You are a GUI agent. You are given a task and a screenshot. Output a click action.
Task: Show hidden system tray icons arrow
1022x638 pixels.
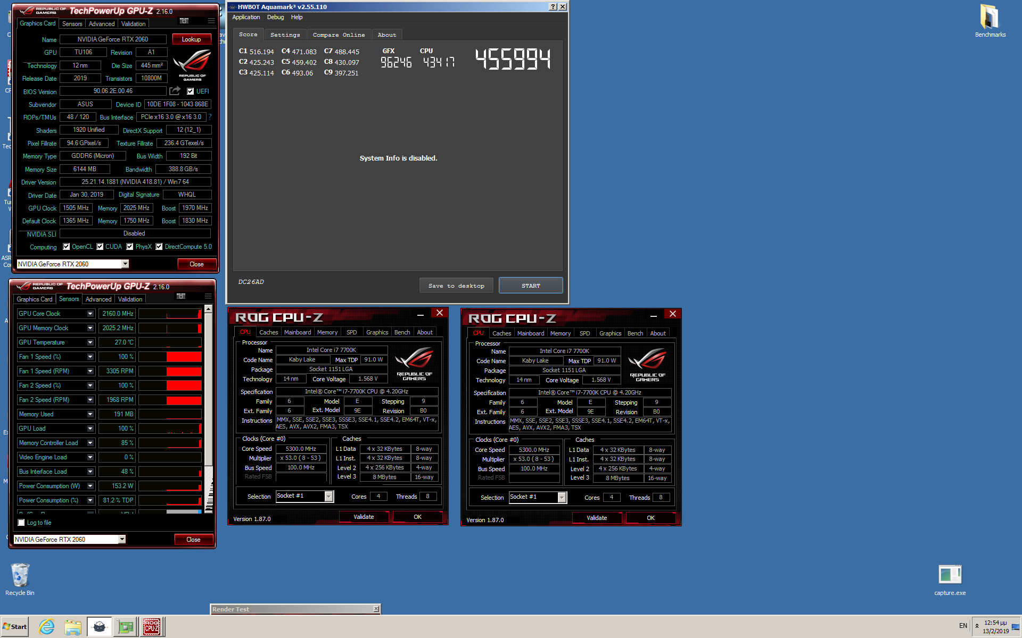pyautogui.click(x=977, y=626)
